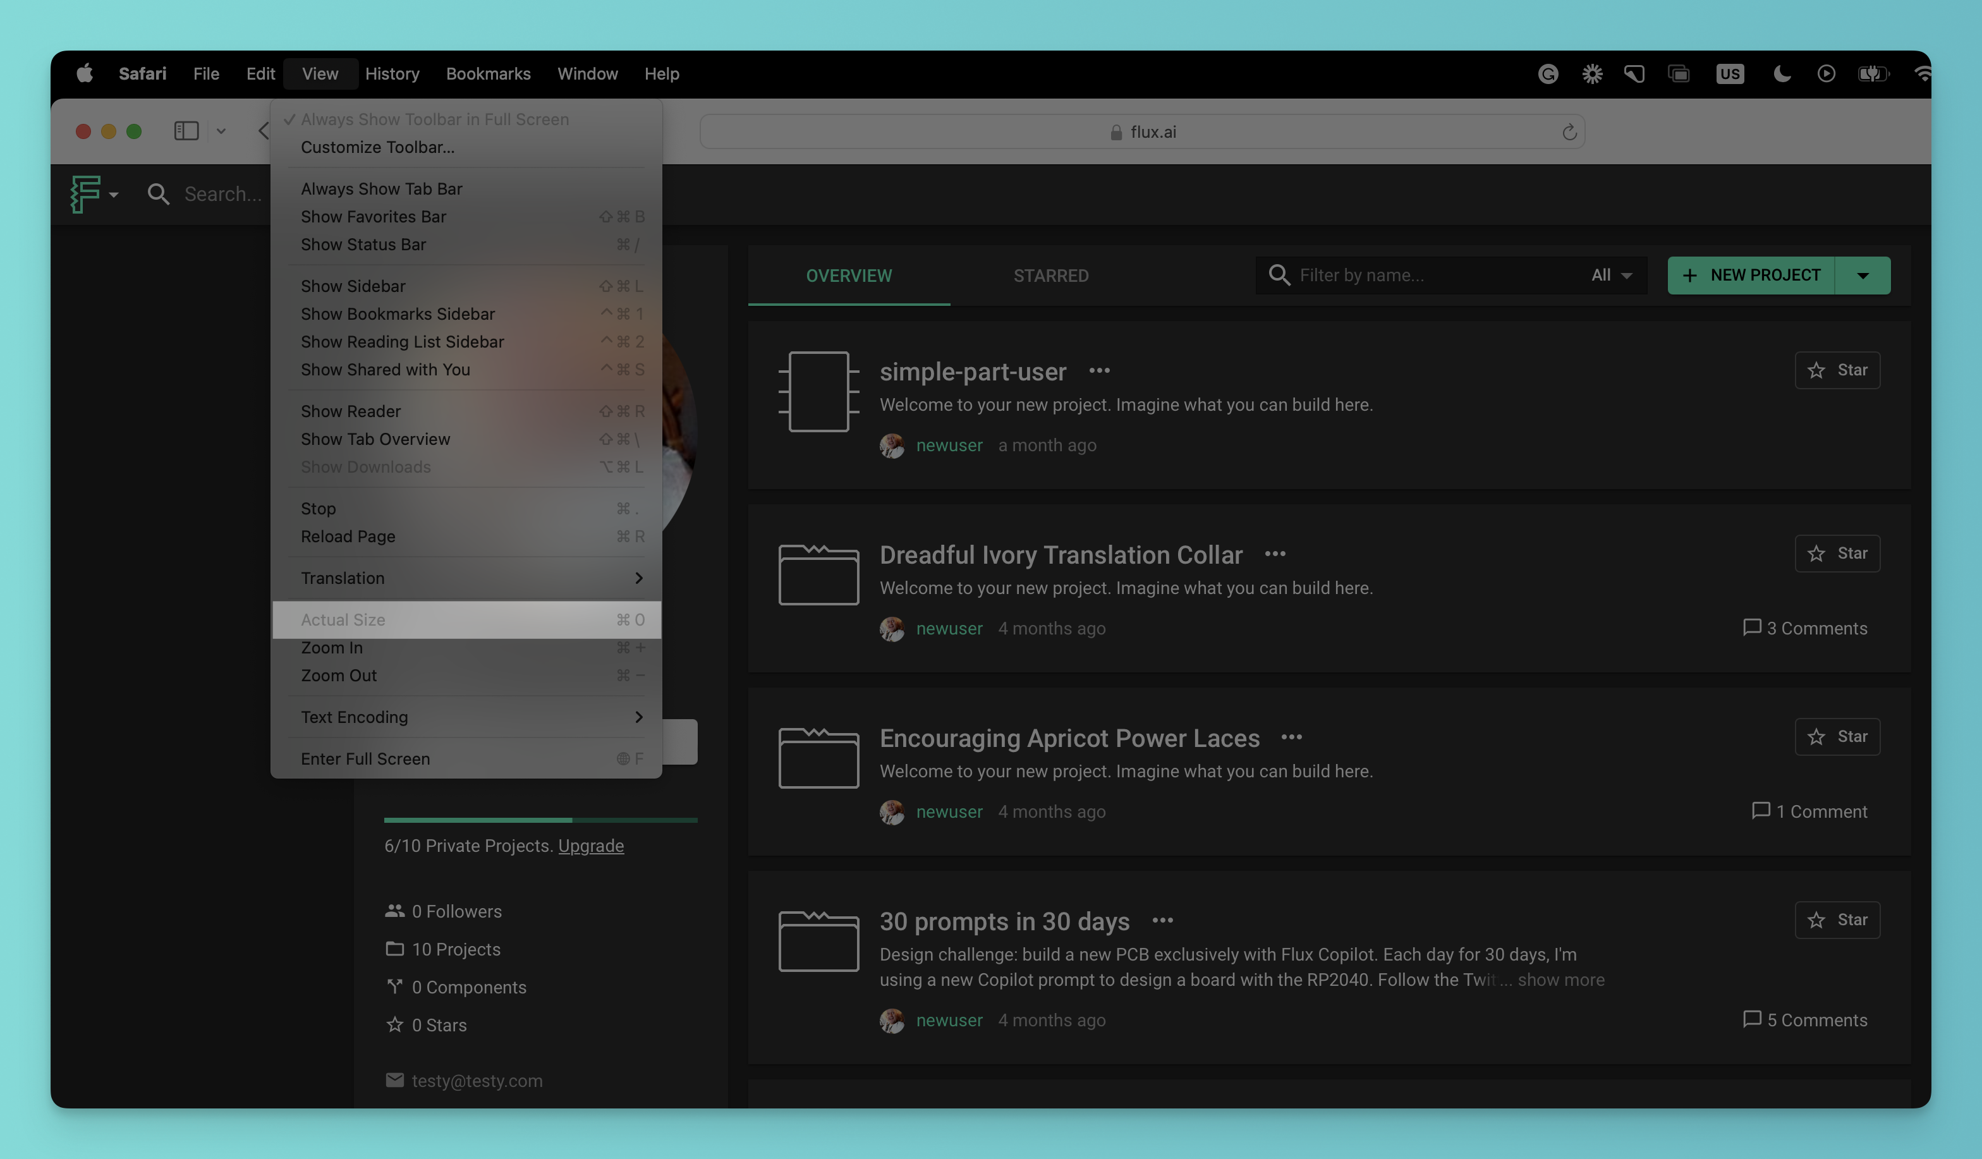Expand the Translation submenu
1982x1159 pixels.
[466, 578]
